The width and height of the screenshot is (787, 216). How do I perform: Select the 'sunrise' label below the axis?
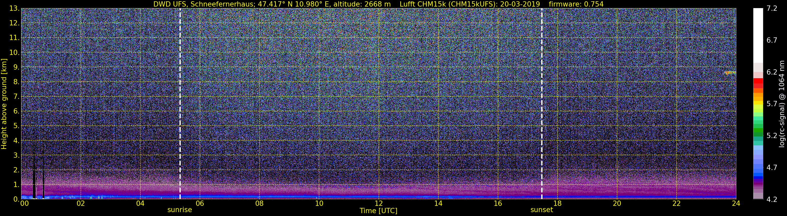coord(180,210)
